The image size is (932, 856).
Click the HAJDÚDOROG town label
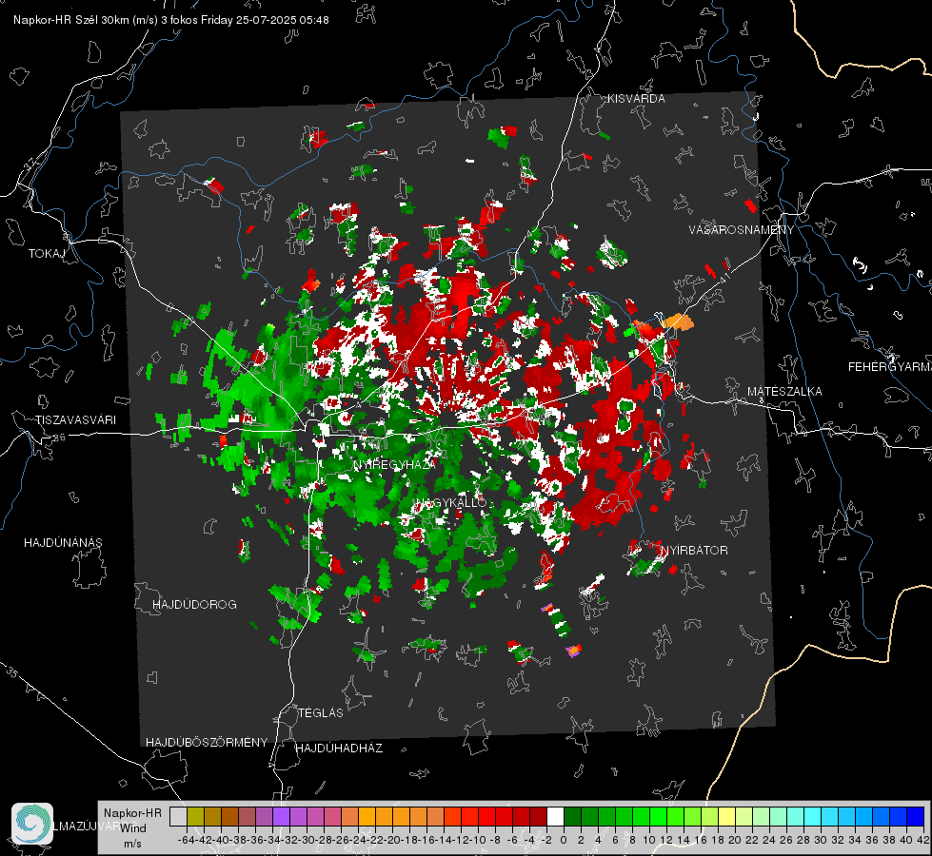tap(194, 605)
